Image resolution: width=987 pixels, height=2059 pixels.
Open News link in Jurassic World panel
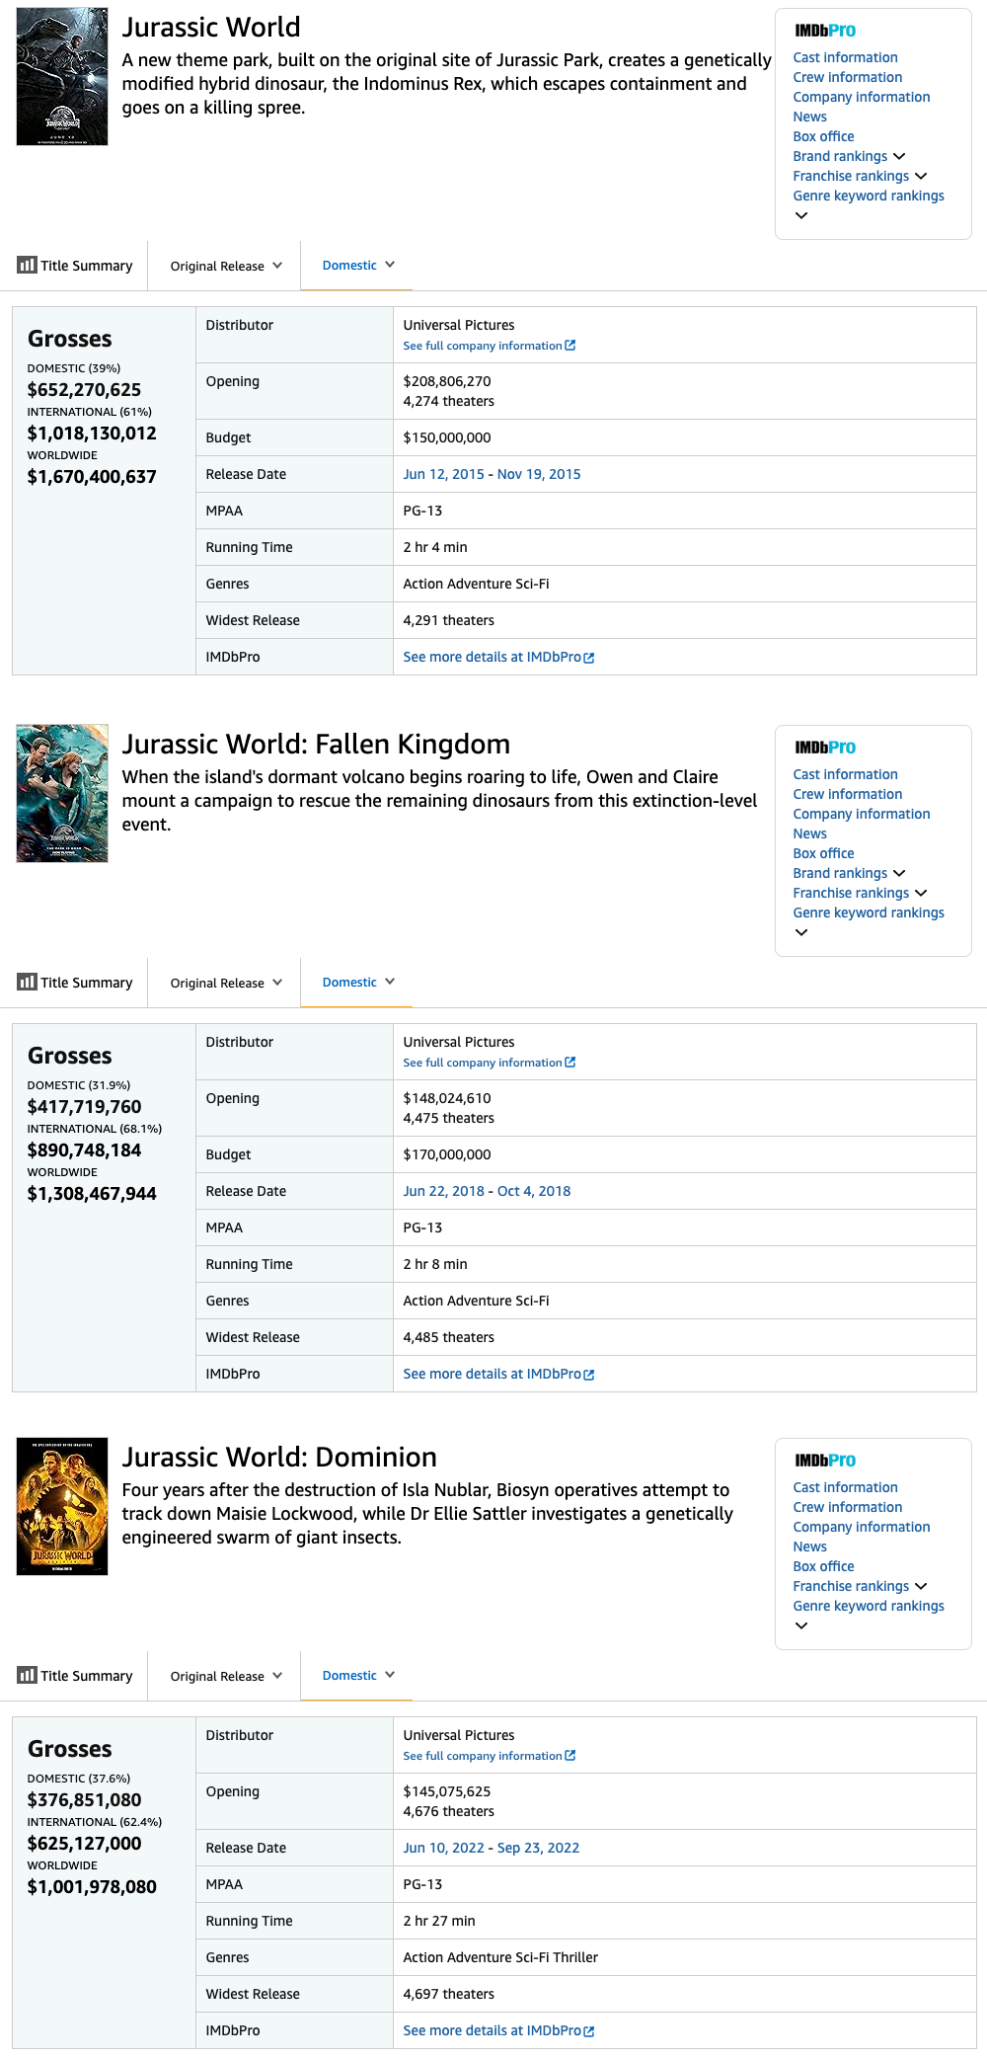[x=809, y=117]
